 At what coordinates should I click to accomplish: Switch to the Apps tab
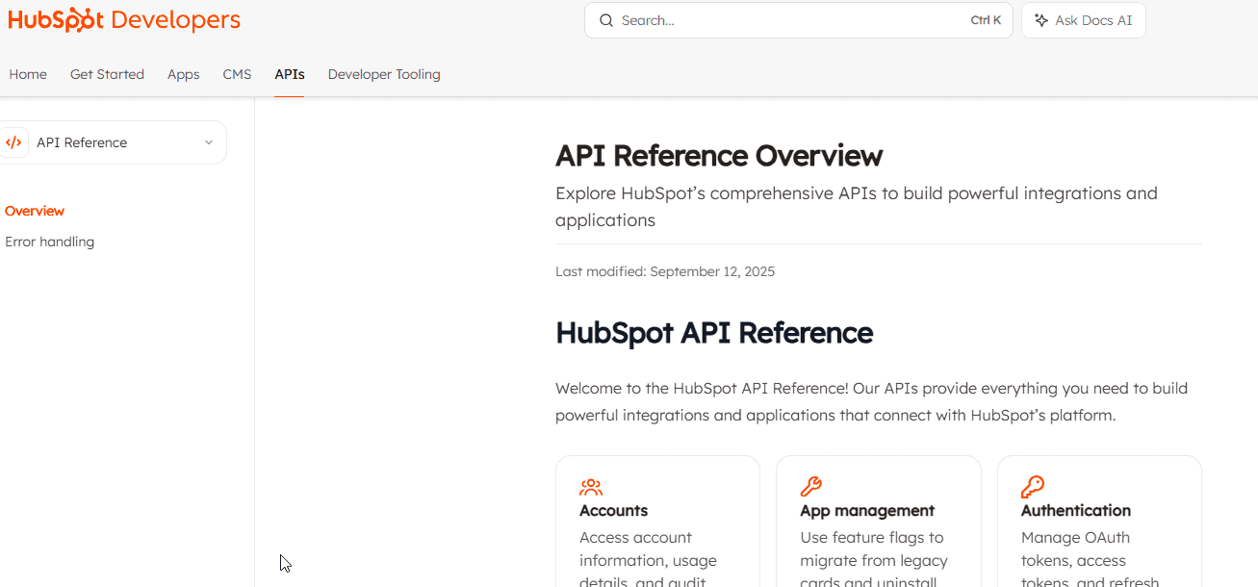pyautogui.click(x=183, y=74)
